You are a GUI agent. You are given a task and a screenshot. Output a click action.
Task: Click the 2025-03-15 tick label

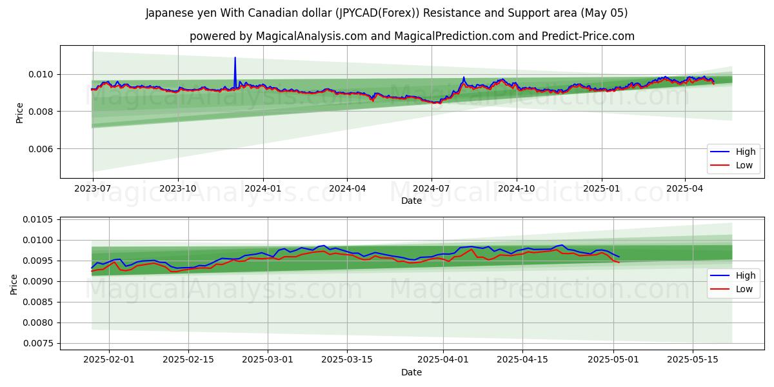pos(347,360)
